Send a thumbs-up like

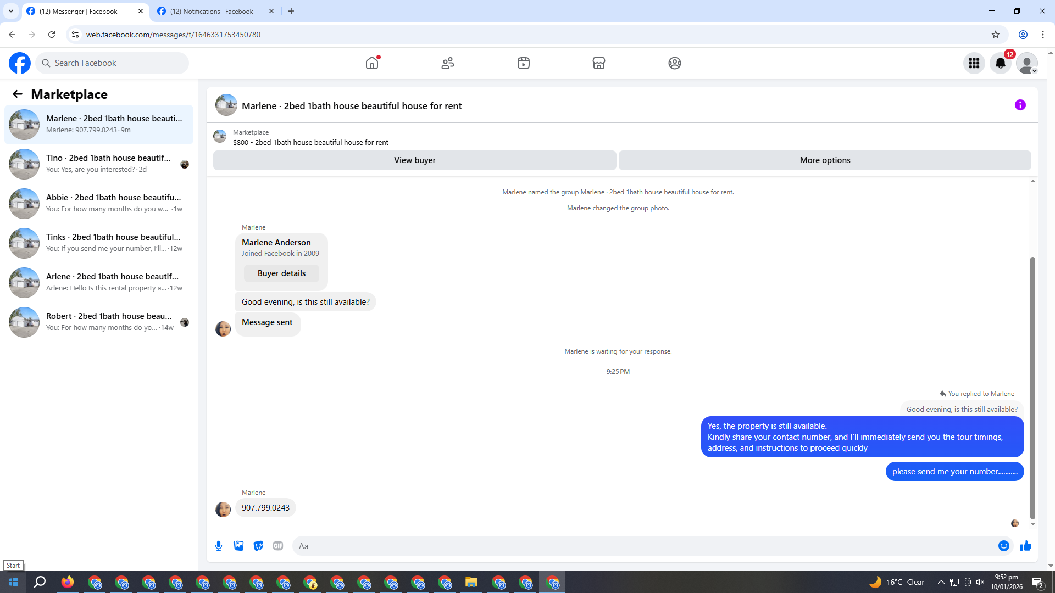coord(1025,546)
